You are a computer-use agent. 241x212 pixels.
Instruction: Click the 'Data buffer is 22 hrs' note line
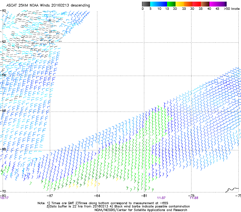click(x=118, y=206)
